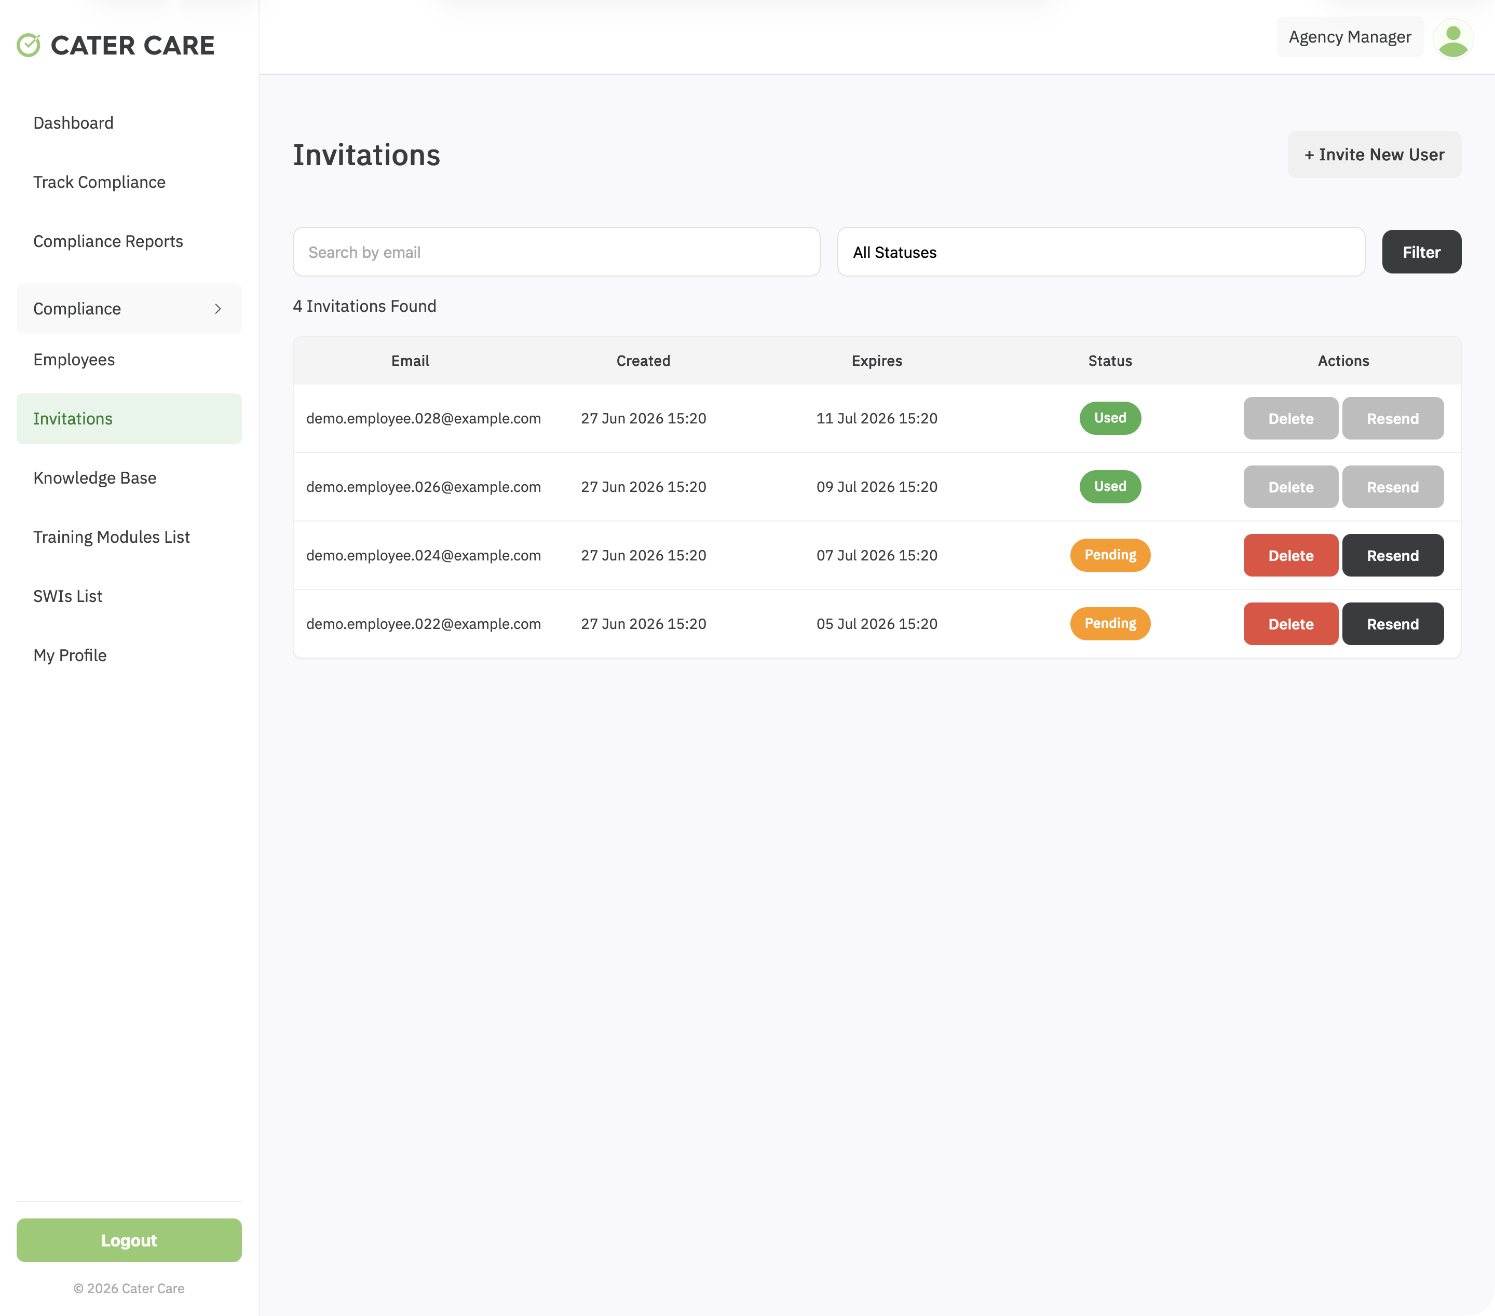Select email demo.employee.024@example.com
Screen dimensions: 1495x1316
click(424, 556)
